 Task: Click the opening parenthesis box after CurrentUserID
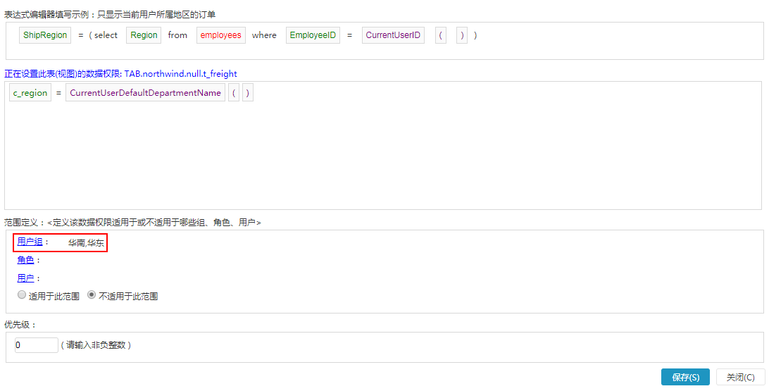click(x=441, y=35)
